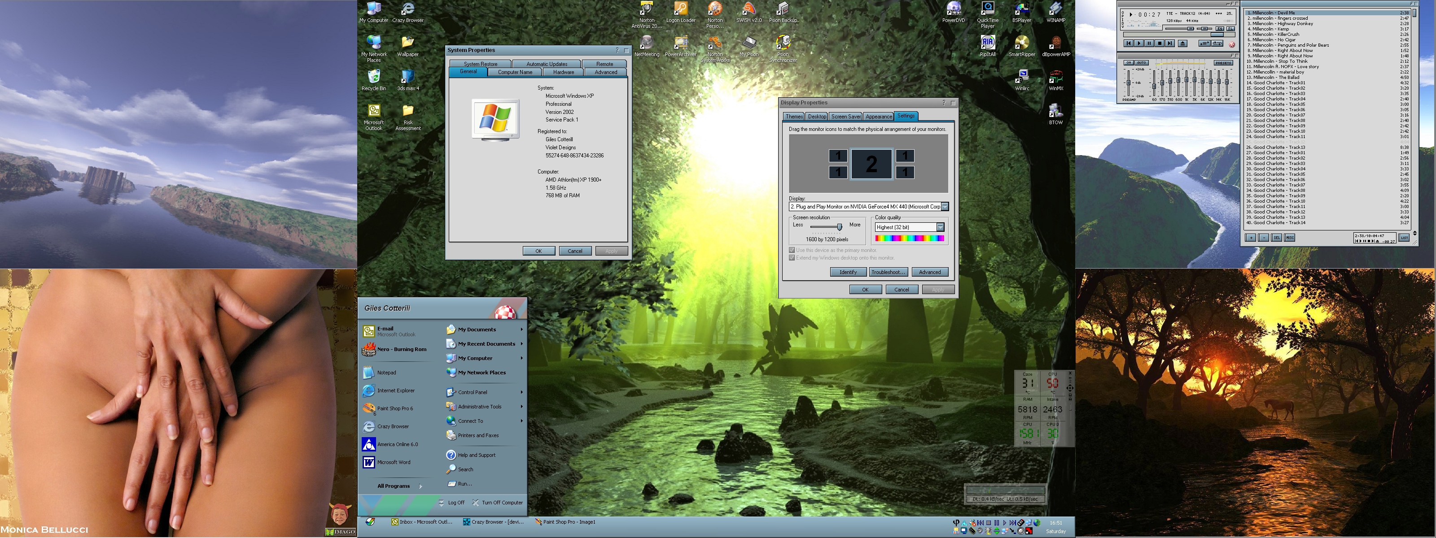Toggle Winamp repeat button
This screenshot has width=1436, height=538.
click(x=1217, y=43)
